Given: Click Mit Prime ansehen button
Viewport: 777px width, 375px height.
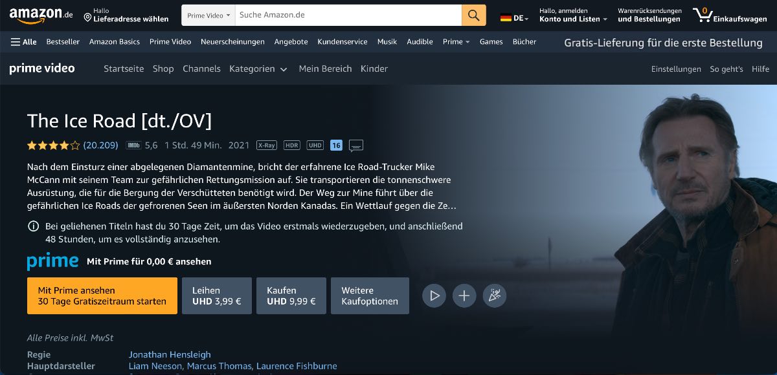Looking at the screenshot, I should (x=102, y=295).
